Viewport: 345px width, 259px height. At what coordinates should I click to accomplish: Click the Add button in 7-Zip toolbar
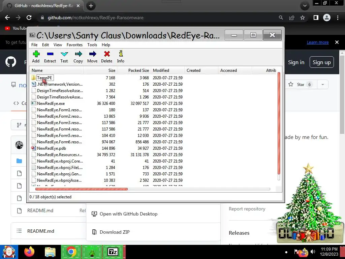36,57
